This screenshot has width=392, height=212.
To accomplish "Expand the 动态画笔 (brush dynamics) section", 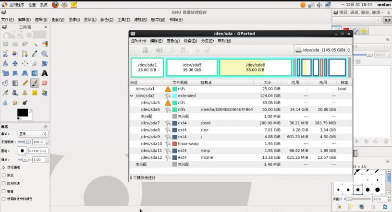I will tap(4, 167).
